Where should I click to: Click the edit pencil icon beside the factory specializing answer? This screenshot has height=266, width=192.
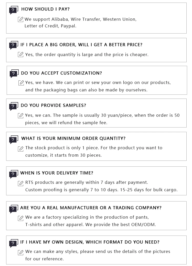(x=21, y=218)
